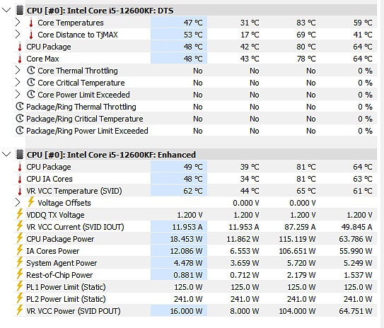The width and height of the screenshot is (384, 328).
Task: Select the 'CPU [#0]: Intel Core i5-12600KF: Enhanced' header
Action: (111, 155)
